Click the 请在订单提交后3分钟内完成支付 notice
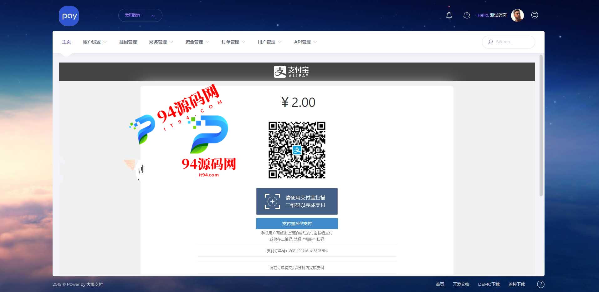This screenshot has width=599, height=292. pyautogui.click(x=297, y=268)
